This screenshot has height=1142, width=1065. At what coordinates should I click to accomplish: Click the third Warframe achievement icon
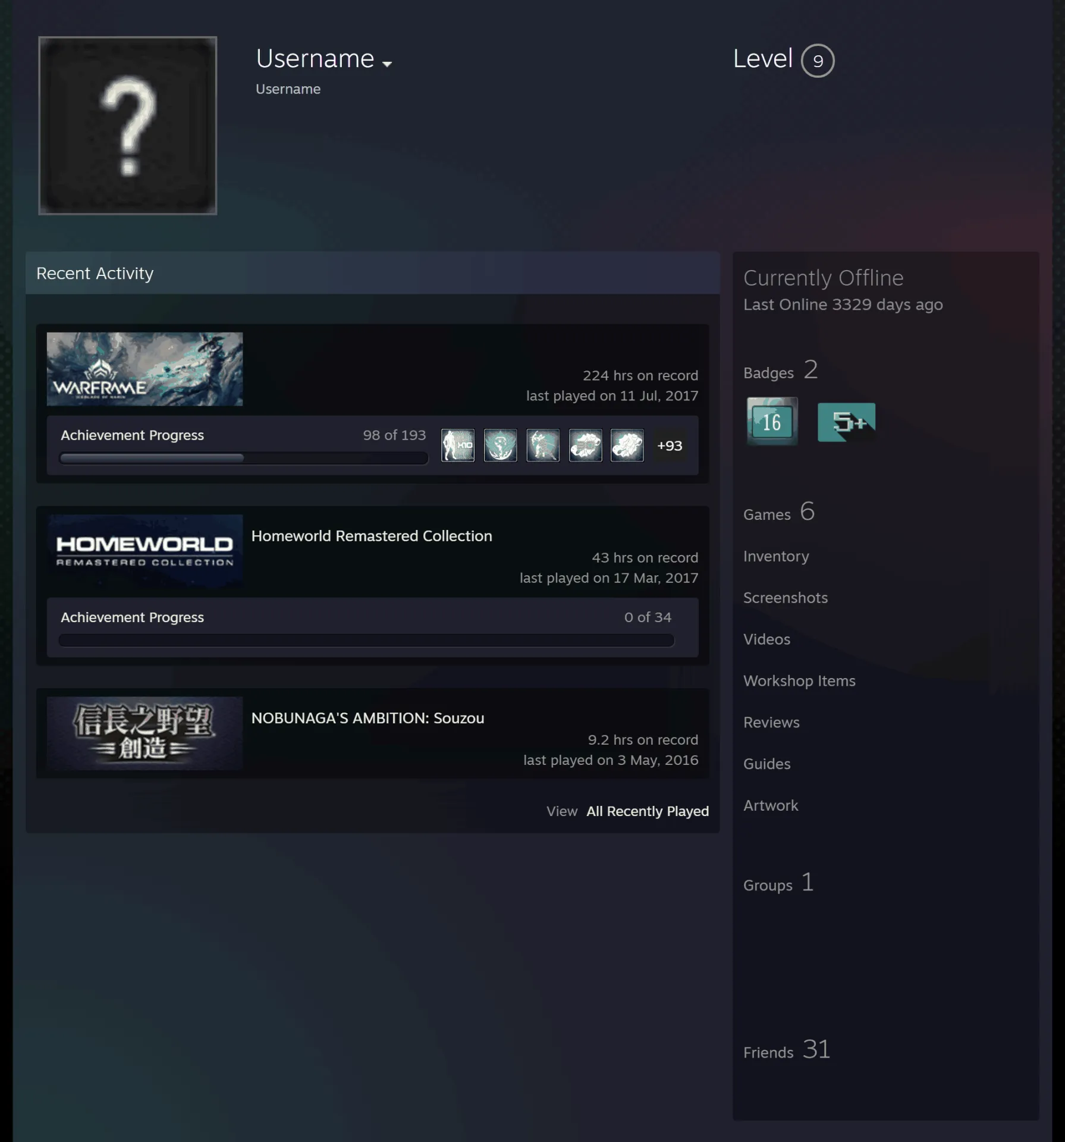(x=543, y=445)
